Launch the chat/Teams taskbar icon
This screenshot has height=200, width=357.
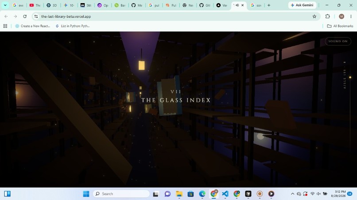click(167, 194)
